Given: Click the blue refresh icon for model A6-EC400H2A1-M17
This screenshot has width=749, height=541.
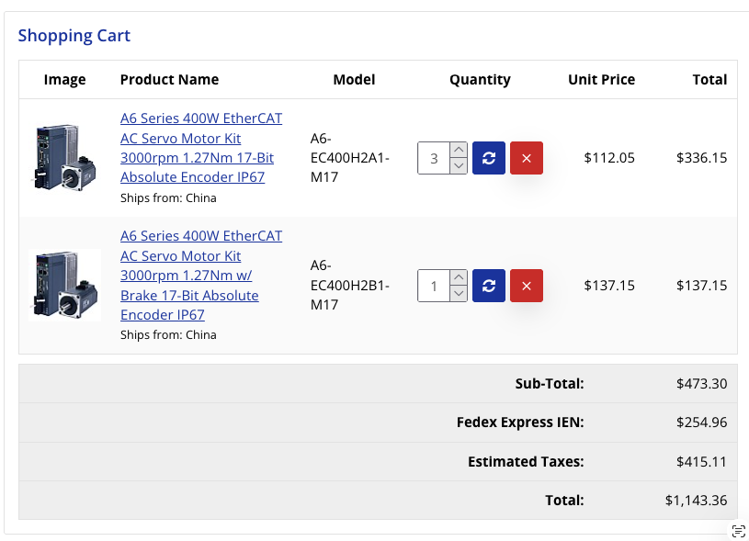Looking at the screenshot, I should coord(489,158).
